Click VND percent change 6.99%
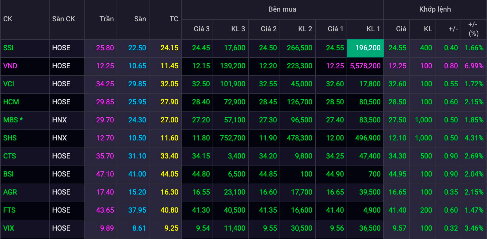Image resolution: width=487 pixels, height=239 pixels. point(474,66)
